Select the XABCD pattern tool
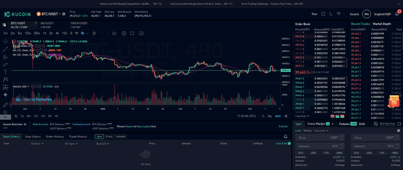The width and height of the screenshot is (403, 170). (6, 80)
